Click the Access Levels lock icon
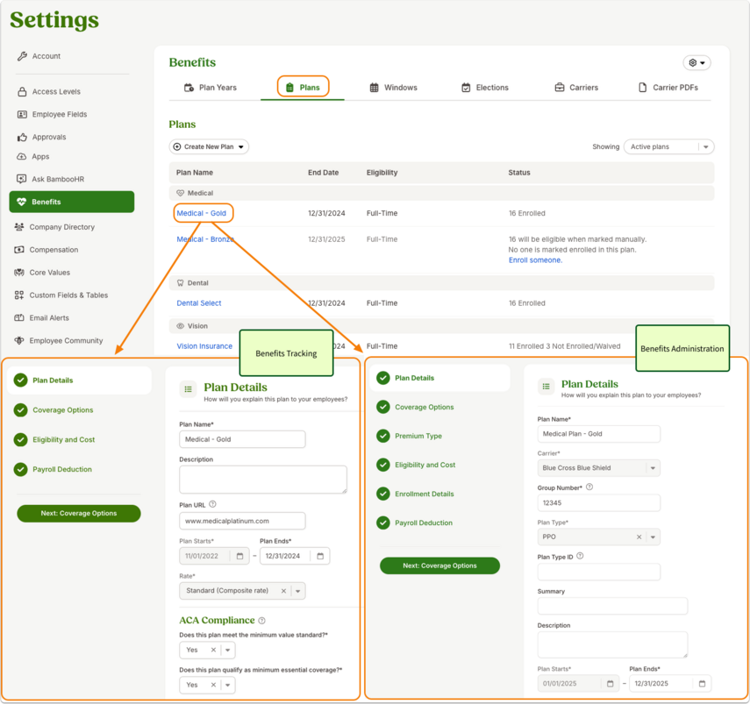Image resolution: width=750 pixels, height=704 pixels. [x=22, y=92]
